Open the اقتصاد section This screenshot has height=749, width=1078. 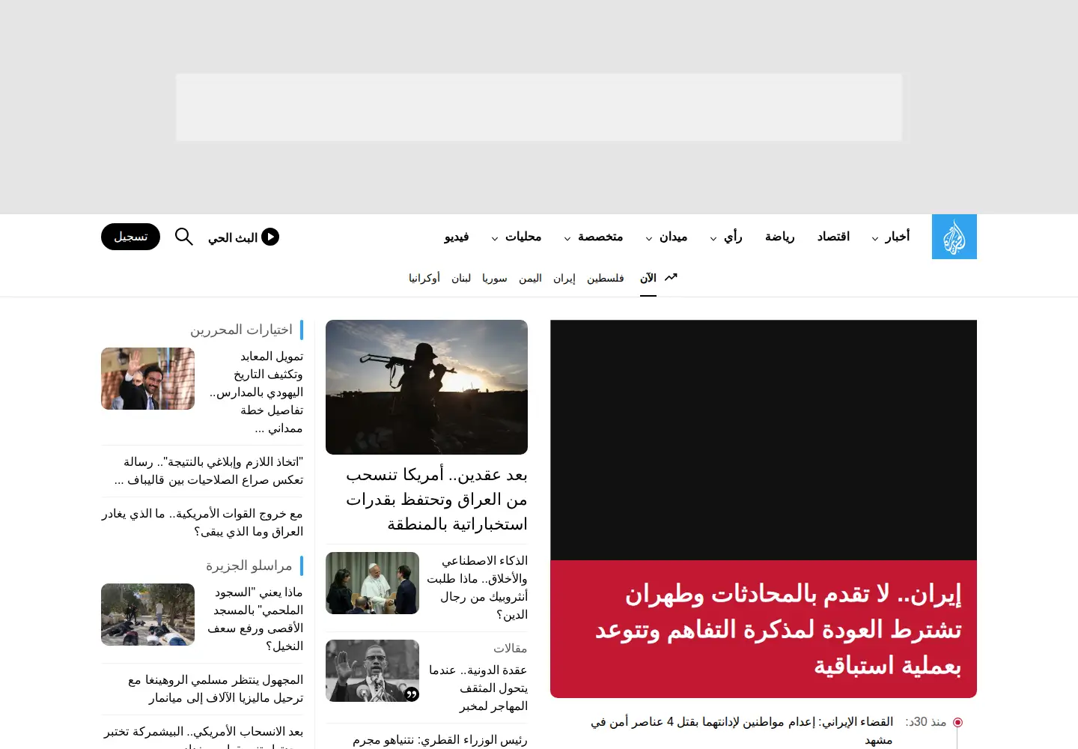(833, 237)
